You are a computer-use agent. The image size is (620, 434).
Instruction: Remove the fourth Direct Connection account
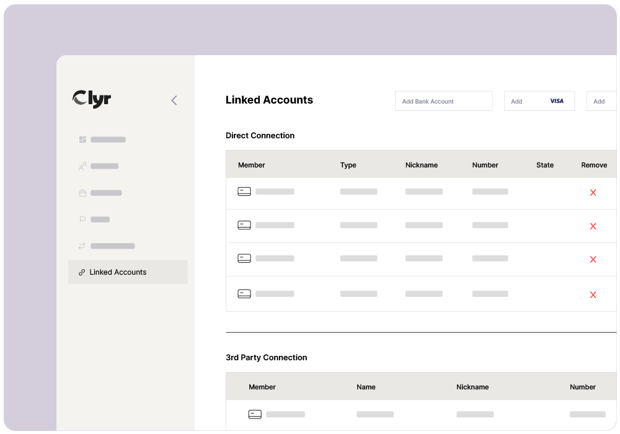coord(593,295)
